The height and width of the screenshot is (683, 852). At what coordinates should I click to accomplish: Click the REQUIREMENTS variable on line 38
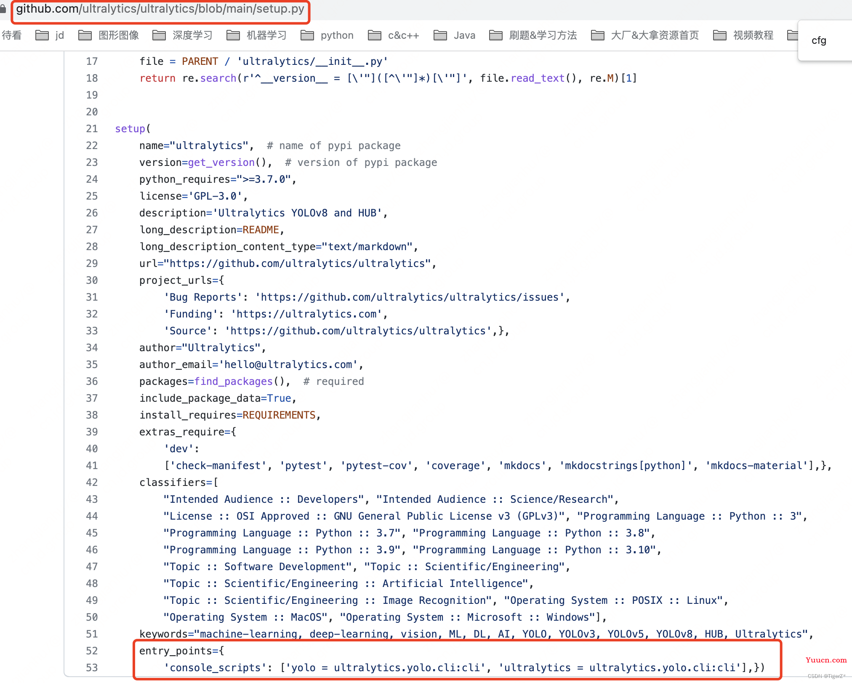click(x=279, y=415)
